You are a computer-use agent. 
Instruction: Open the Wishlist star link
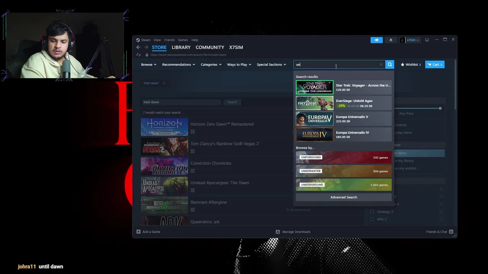(x=411, y=65)
